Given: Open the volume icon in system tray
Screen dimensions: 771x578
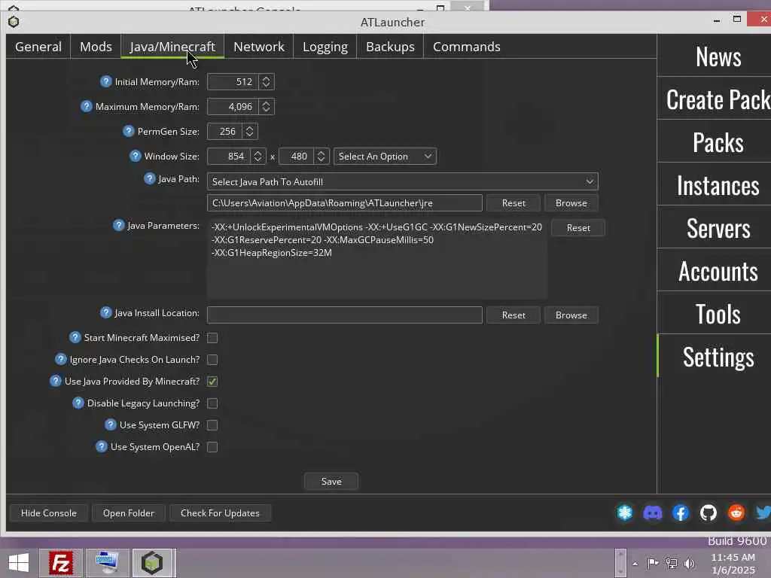Looking at the screenshot, I should pyautogui.click(x=690, y=563).
